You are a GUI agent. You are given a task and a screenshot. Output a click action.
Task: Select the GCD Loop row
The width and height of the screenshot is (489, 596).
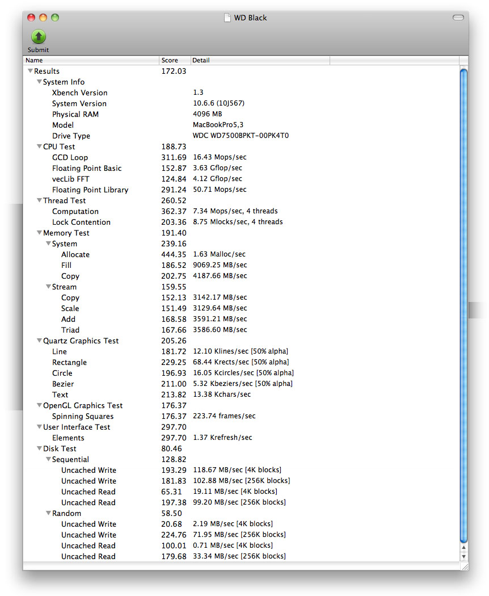point(241,157)
